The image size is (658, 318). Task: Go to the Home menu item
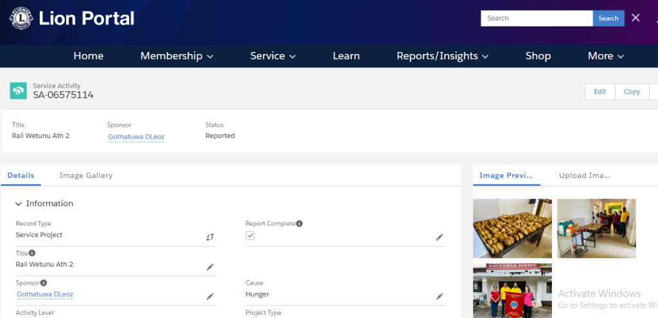point(88,56)
